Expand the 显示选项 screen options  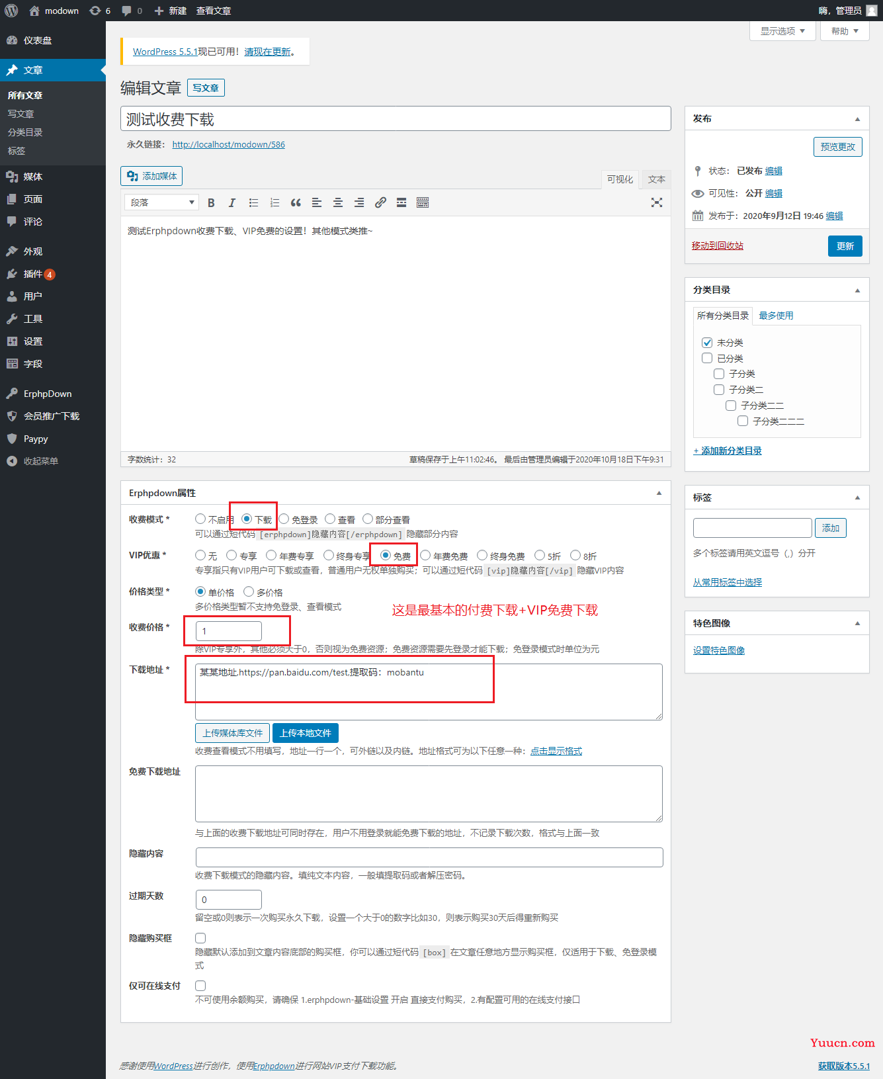782,31
